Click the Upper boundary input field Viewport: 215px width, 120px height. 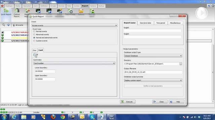(45, 79)
